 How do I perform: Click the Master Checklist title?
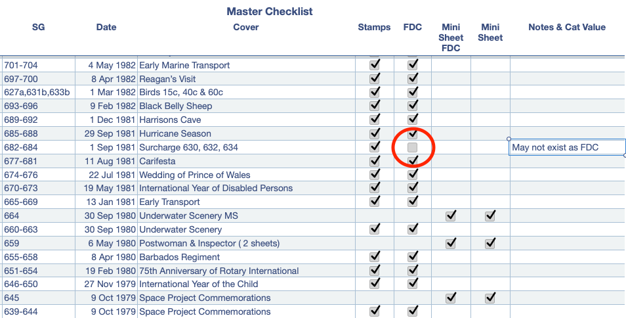point(270,11)
